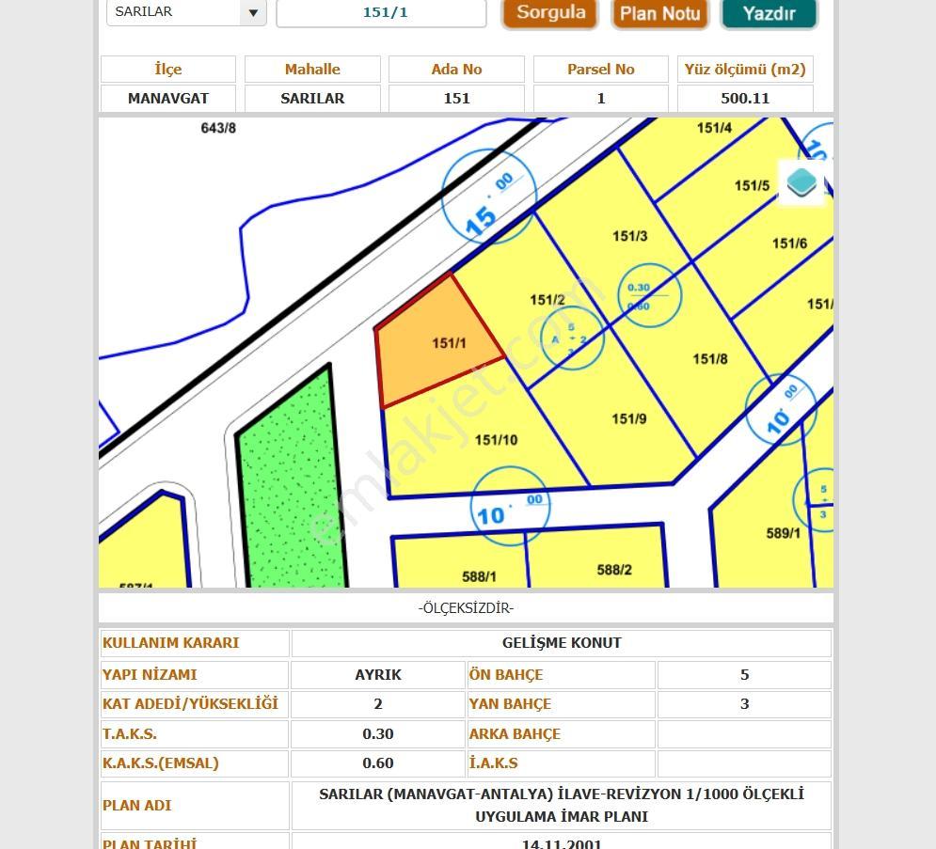Click the K.A.K.S. value 0.60

pyautogui.click(x=378, y=763)
